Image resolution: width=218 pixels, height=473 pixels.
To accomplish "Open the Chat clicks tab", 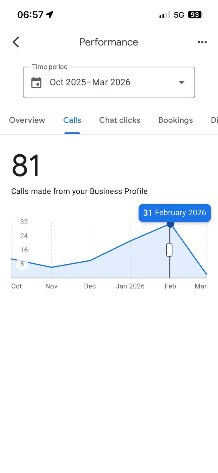I will tap(119, 120).
